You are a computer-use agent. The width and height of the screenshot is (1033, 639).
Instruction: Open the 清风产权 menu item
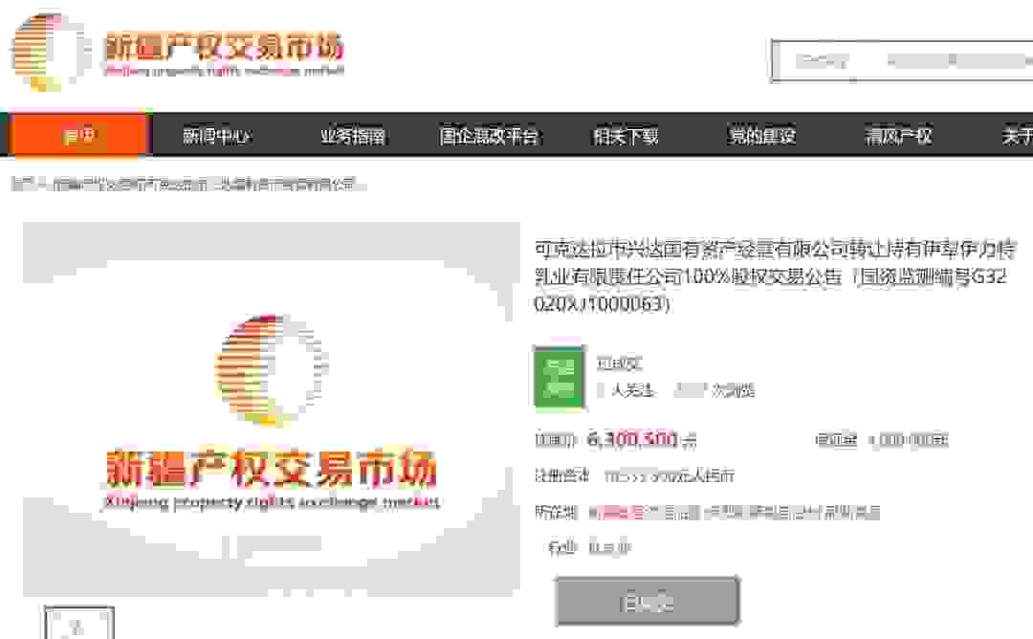coord(898,136)
